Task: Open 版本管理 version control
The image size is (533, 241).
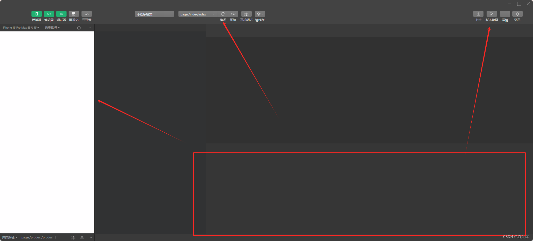Action: coord(492,14)
